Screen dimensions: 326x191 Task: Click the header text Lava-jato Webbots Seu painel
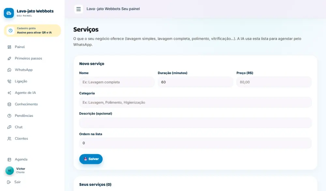pyautogui.click(x=113, y=9)
